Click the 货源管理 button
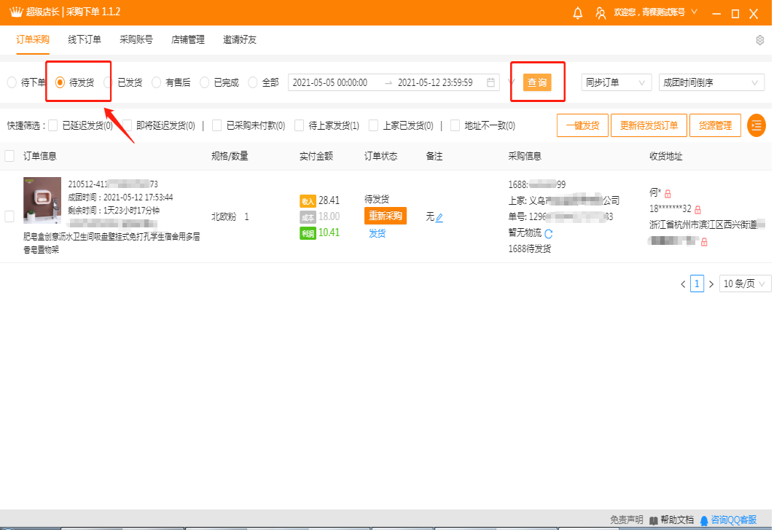This screenshot has width=774, height=532. coord(715,125)
